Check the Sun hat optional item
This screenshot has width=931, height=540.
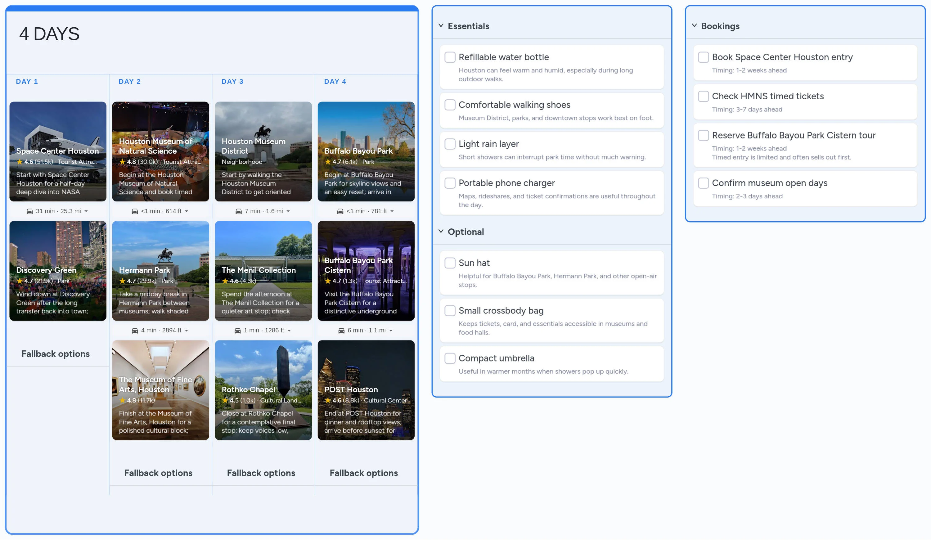[x=450, y=263]
